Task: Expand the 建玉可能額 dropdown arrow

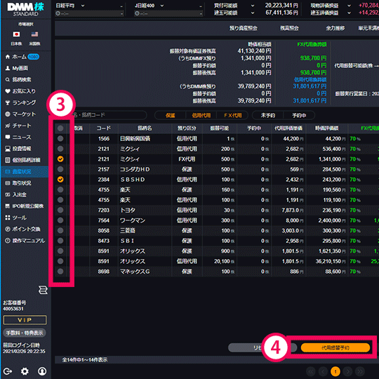Action: (x=253, y=13)
